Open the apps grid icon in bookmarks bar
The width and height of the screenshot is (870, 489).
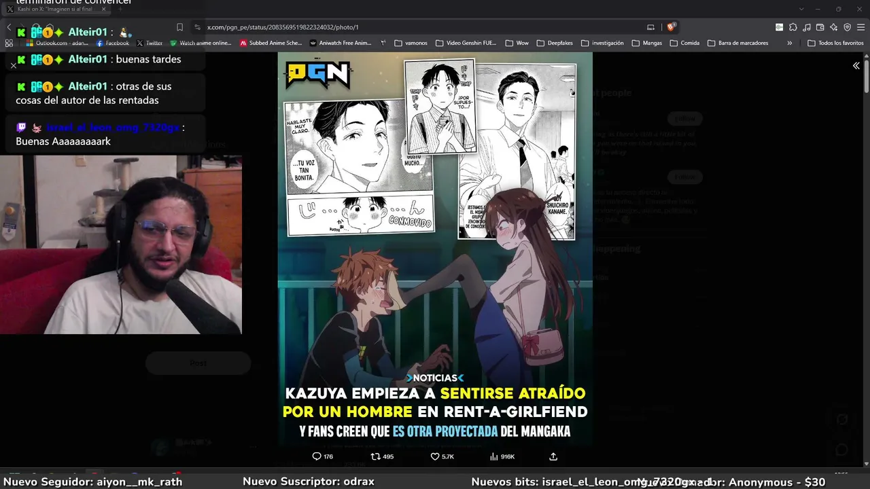click(9, 43)
